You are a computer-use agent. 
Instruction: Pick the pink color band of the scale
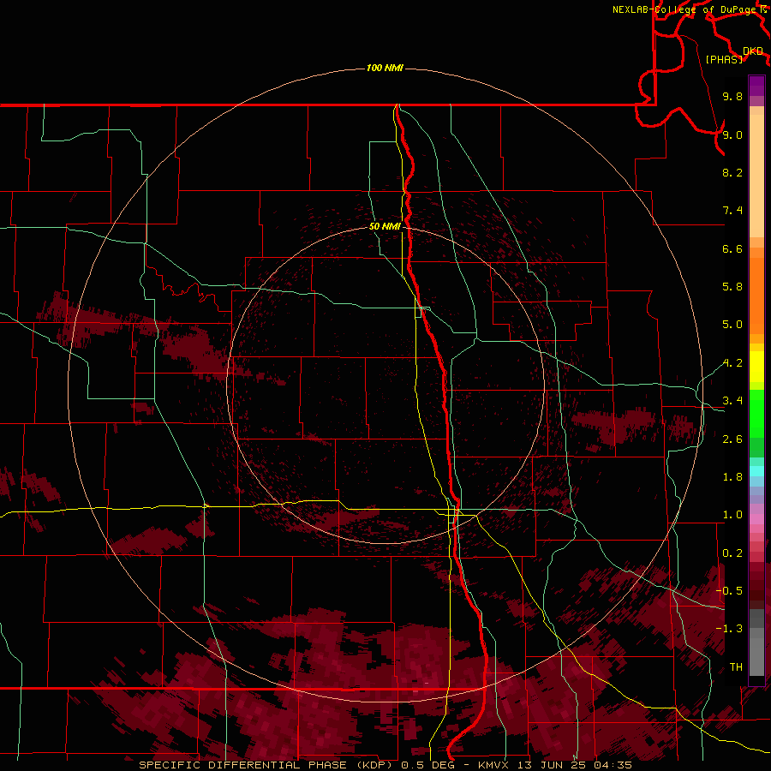[756, 519]
